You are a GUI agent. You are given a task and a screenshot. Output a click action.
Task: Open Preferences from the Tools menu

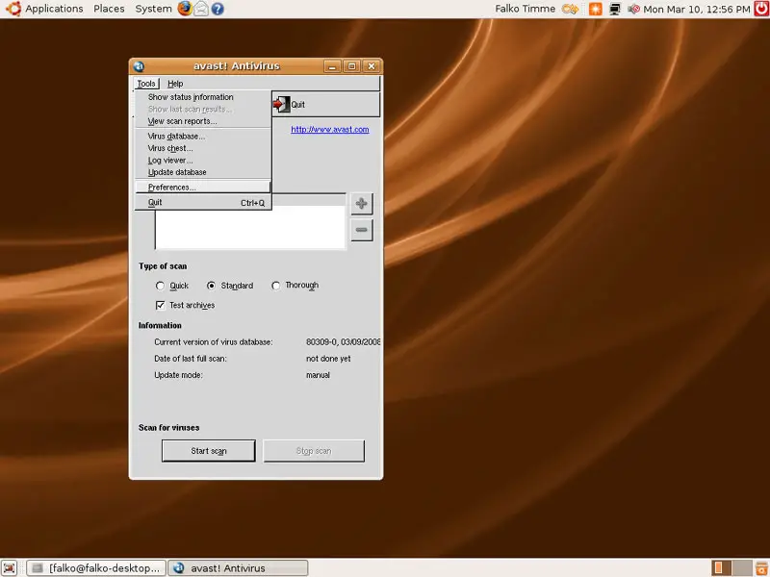point(203,187)
